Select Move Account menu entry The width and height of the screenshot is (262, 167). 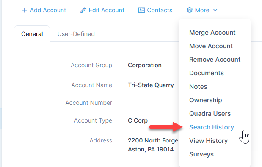[x=211, y=46]
